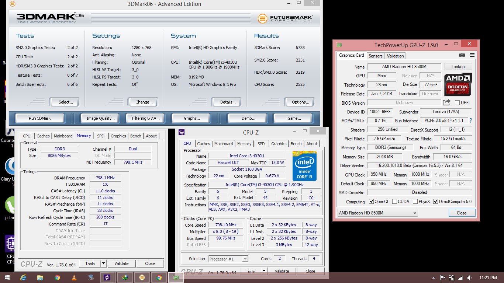504x283 pixels.
Task: Open Internet Explorer from the taskbar
Action: pyautogui.click(x=24, y=277)
